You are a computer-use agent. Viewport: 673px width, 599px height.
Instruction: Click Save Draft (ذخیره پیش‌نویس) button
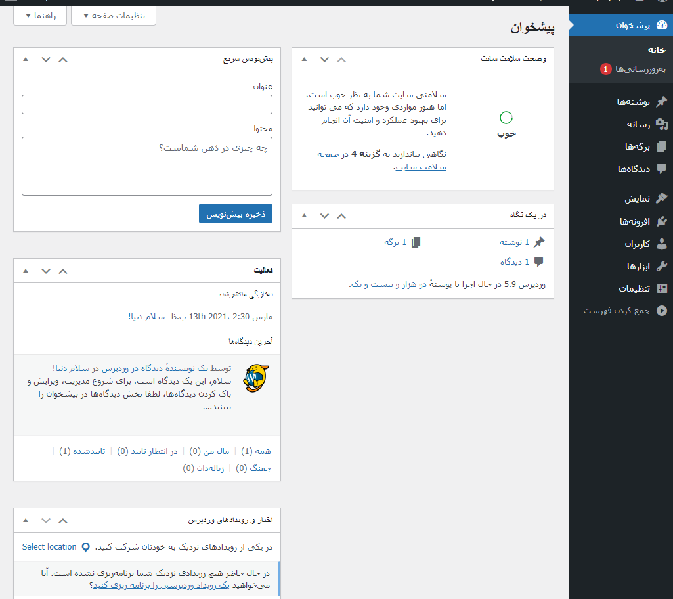[x=236, y=213]
